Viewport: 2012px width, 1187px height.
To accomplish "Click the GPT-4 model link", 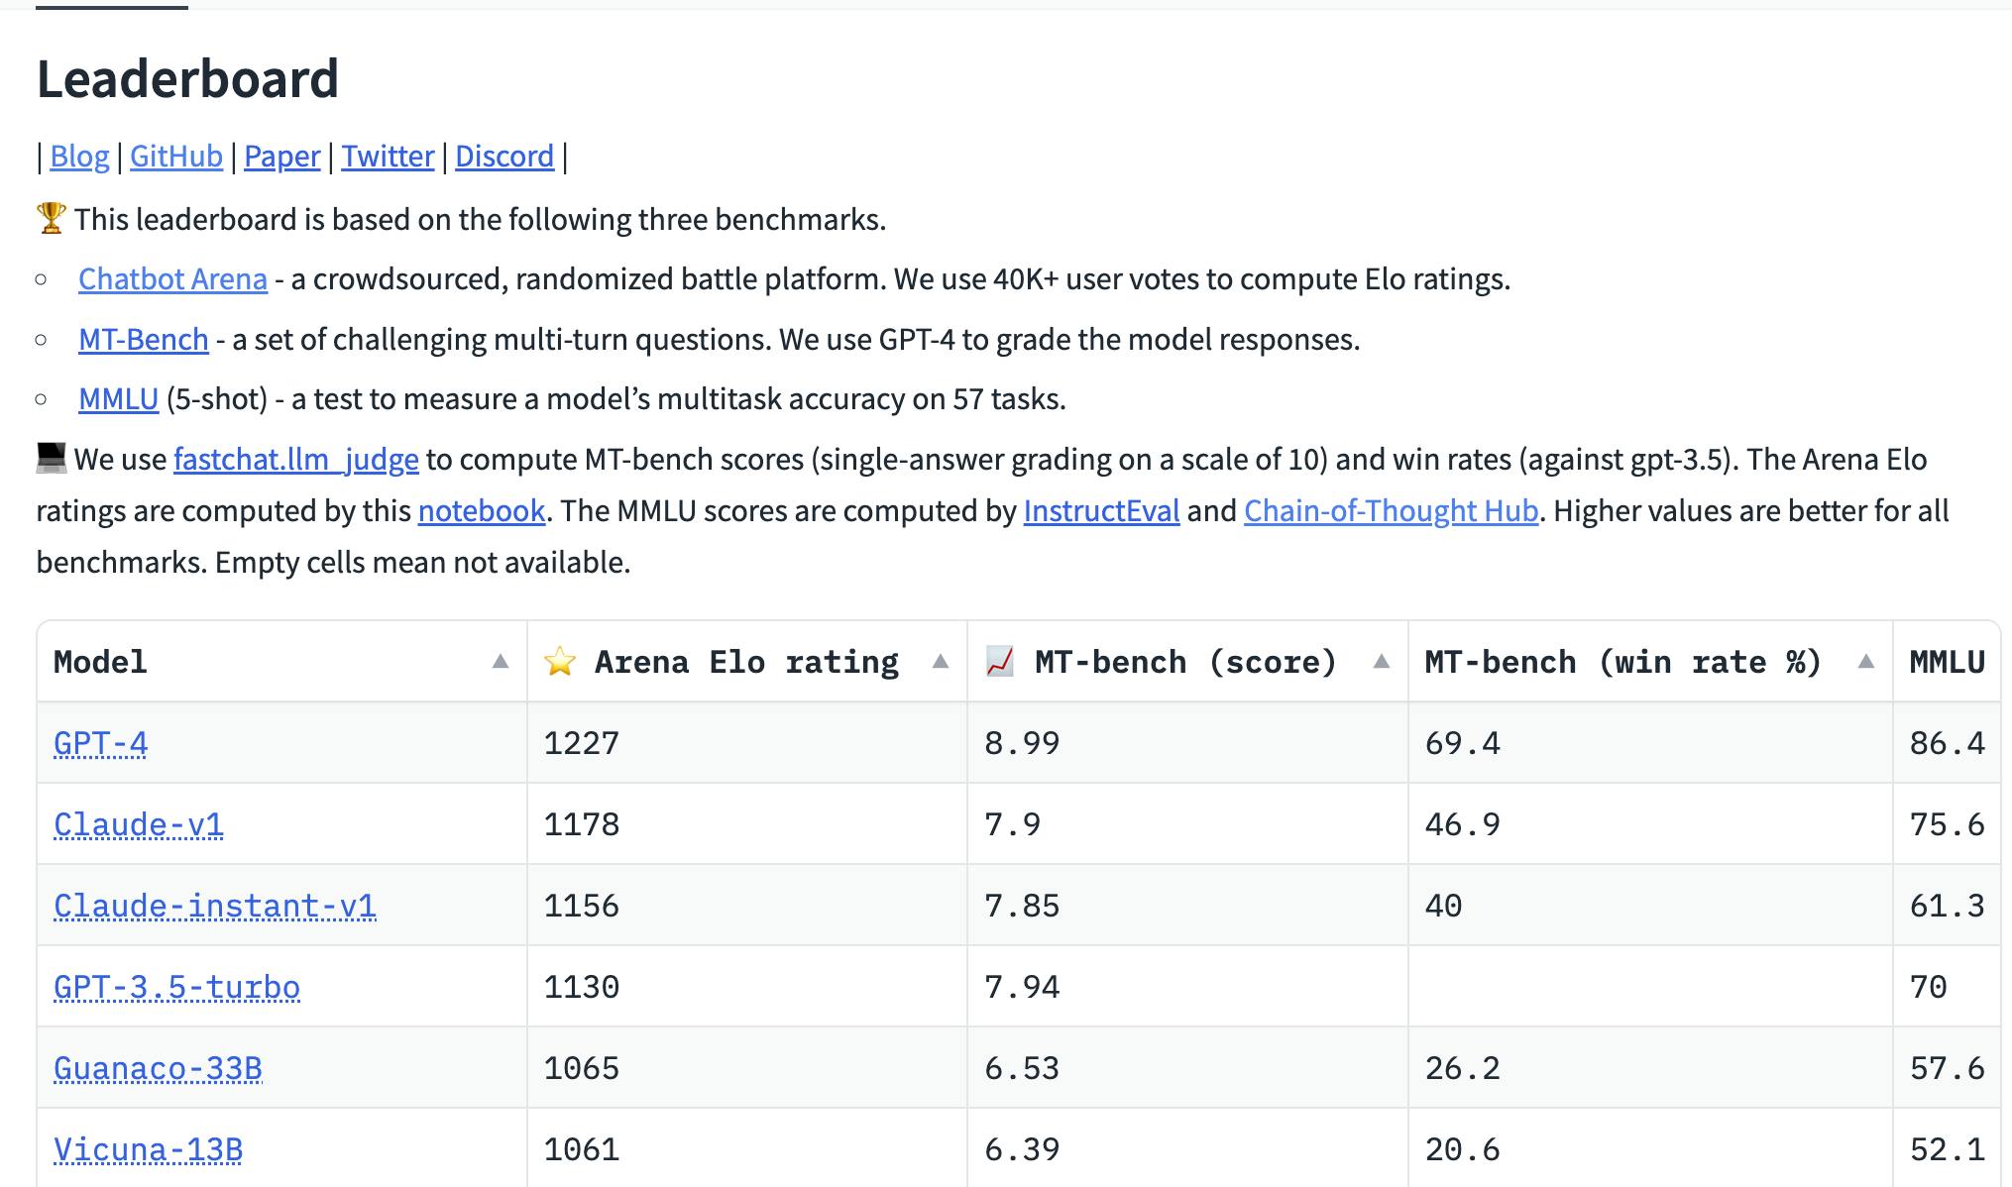I will pyautogui.click(x=100, y=743).
